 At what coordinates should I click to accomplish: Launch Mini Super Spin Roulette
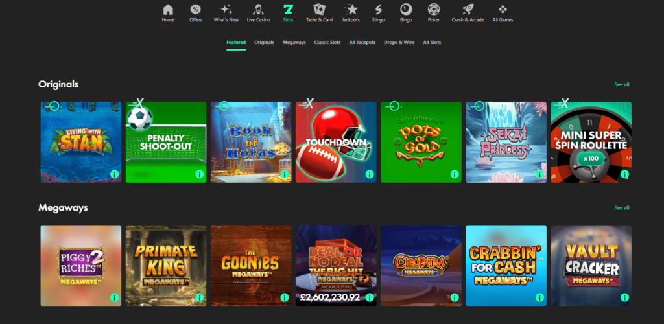pos(591,142)
